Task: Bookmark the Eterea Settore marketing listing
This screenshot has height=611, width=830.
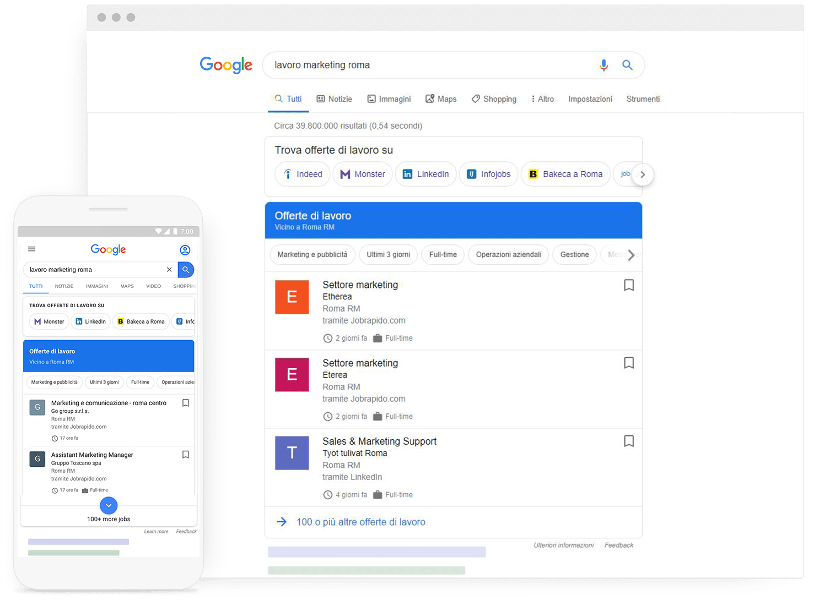Action: click(x=629, y=363)
